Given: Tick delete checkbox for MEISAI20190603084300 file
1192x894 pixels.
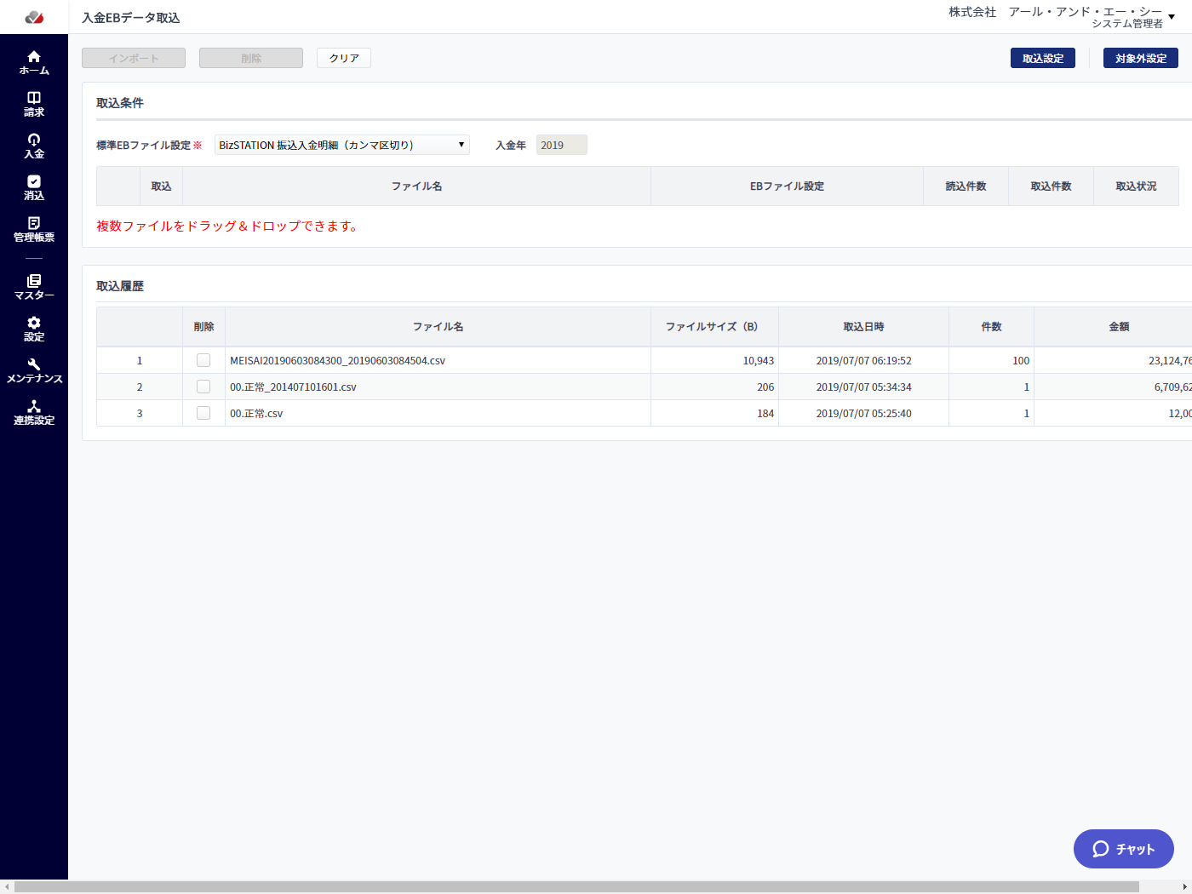Looking at the screenshot, I should pyautogui.click(x=203, y=360).
